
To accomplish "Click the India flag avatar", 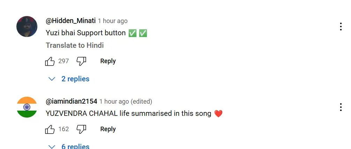I will coord(27,107).
